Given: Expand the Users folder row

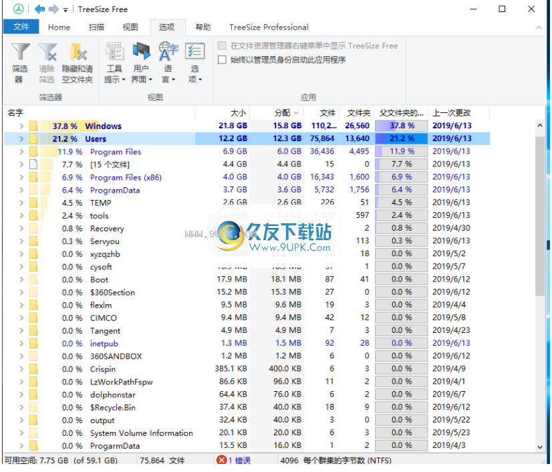Looking at the screenshot, I should tap(21, 139).
